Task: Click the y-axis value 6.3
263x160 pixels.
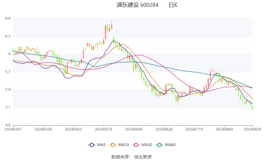Action: tap(8, 36)
